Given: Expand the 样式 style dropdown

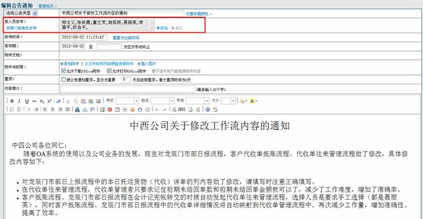Looking at the screenshot, I should click(127, 101).
